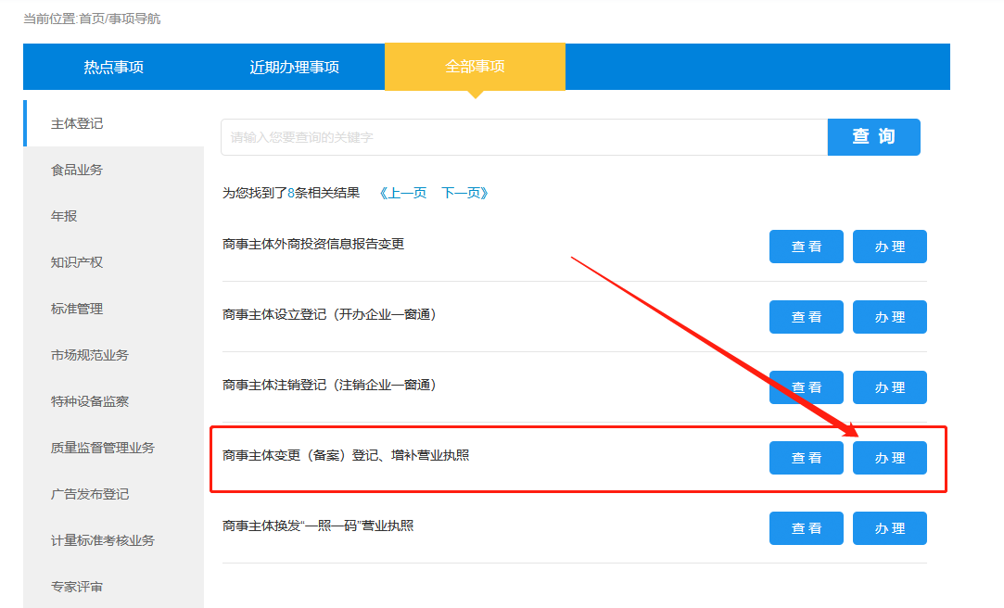Screen dimensions: 1004x608
Task: Open 知识产权 sidebar category
Action: click(x=77, y=262)
